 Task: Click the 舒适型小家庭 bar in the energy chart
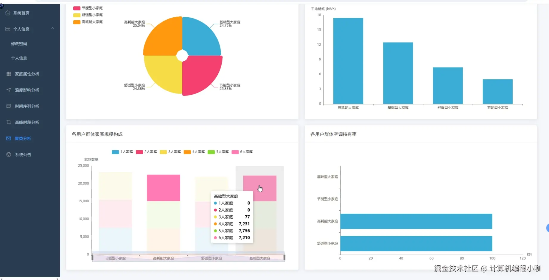[448, 86]
